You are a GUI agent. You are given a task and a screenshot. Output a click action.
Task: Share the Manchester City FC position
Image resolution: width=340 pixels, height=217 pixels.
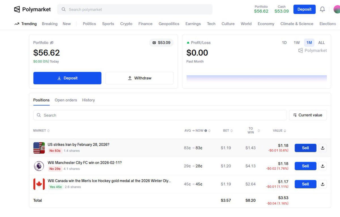click(322, 166)
